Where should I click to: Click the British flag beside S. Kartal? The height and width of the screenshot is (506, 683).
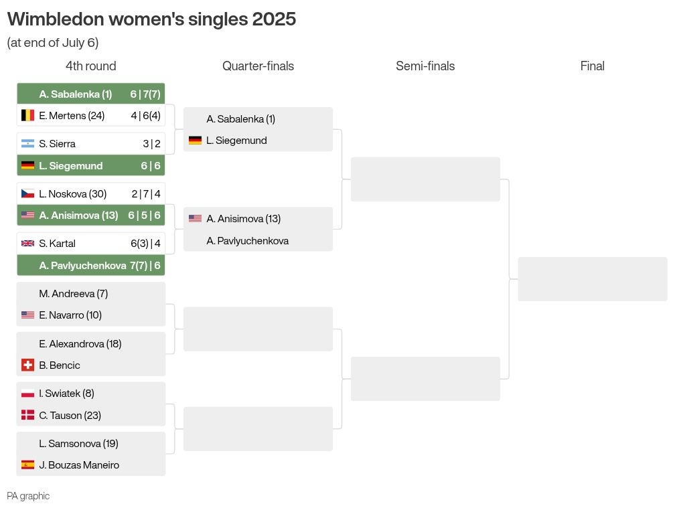click(27, 244)
